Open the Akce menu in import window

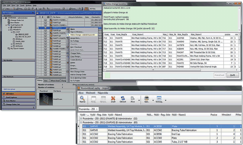[81, 93]
